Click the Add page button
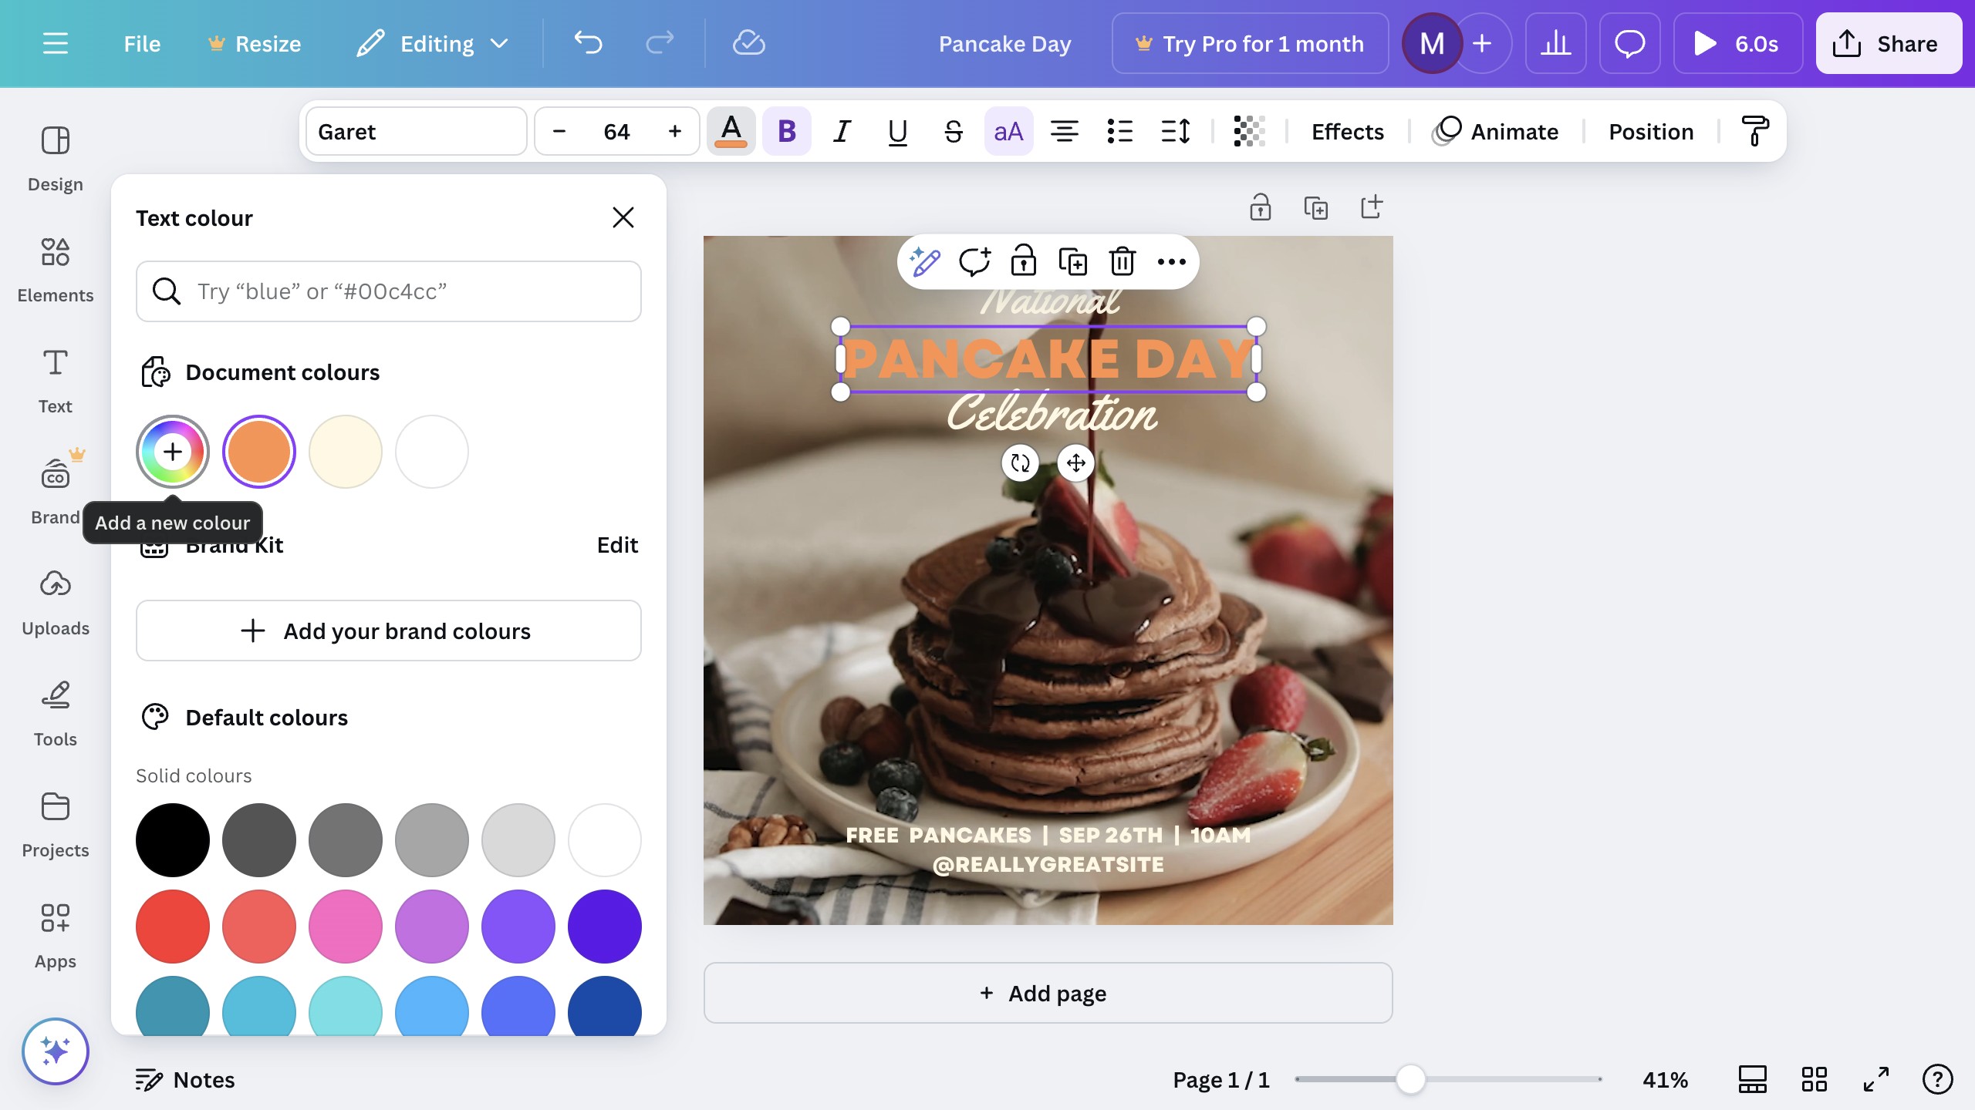Screen dimensions: 1975x1110 click(x=1048, y=993)
